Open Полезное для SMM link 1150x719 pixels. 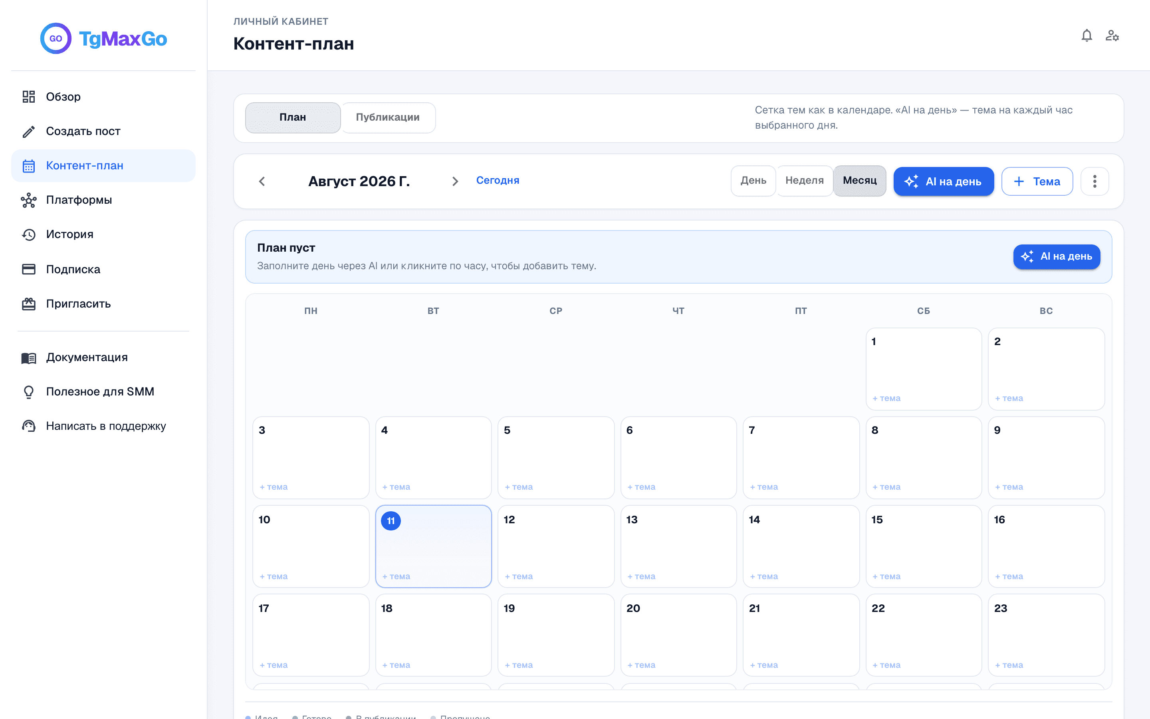pyautogui.click(x=103, y=392)
